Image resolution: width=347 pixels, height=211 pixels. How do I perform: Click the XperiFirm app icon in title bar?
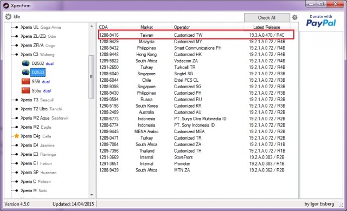tap(6, 5)
